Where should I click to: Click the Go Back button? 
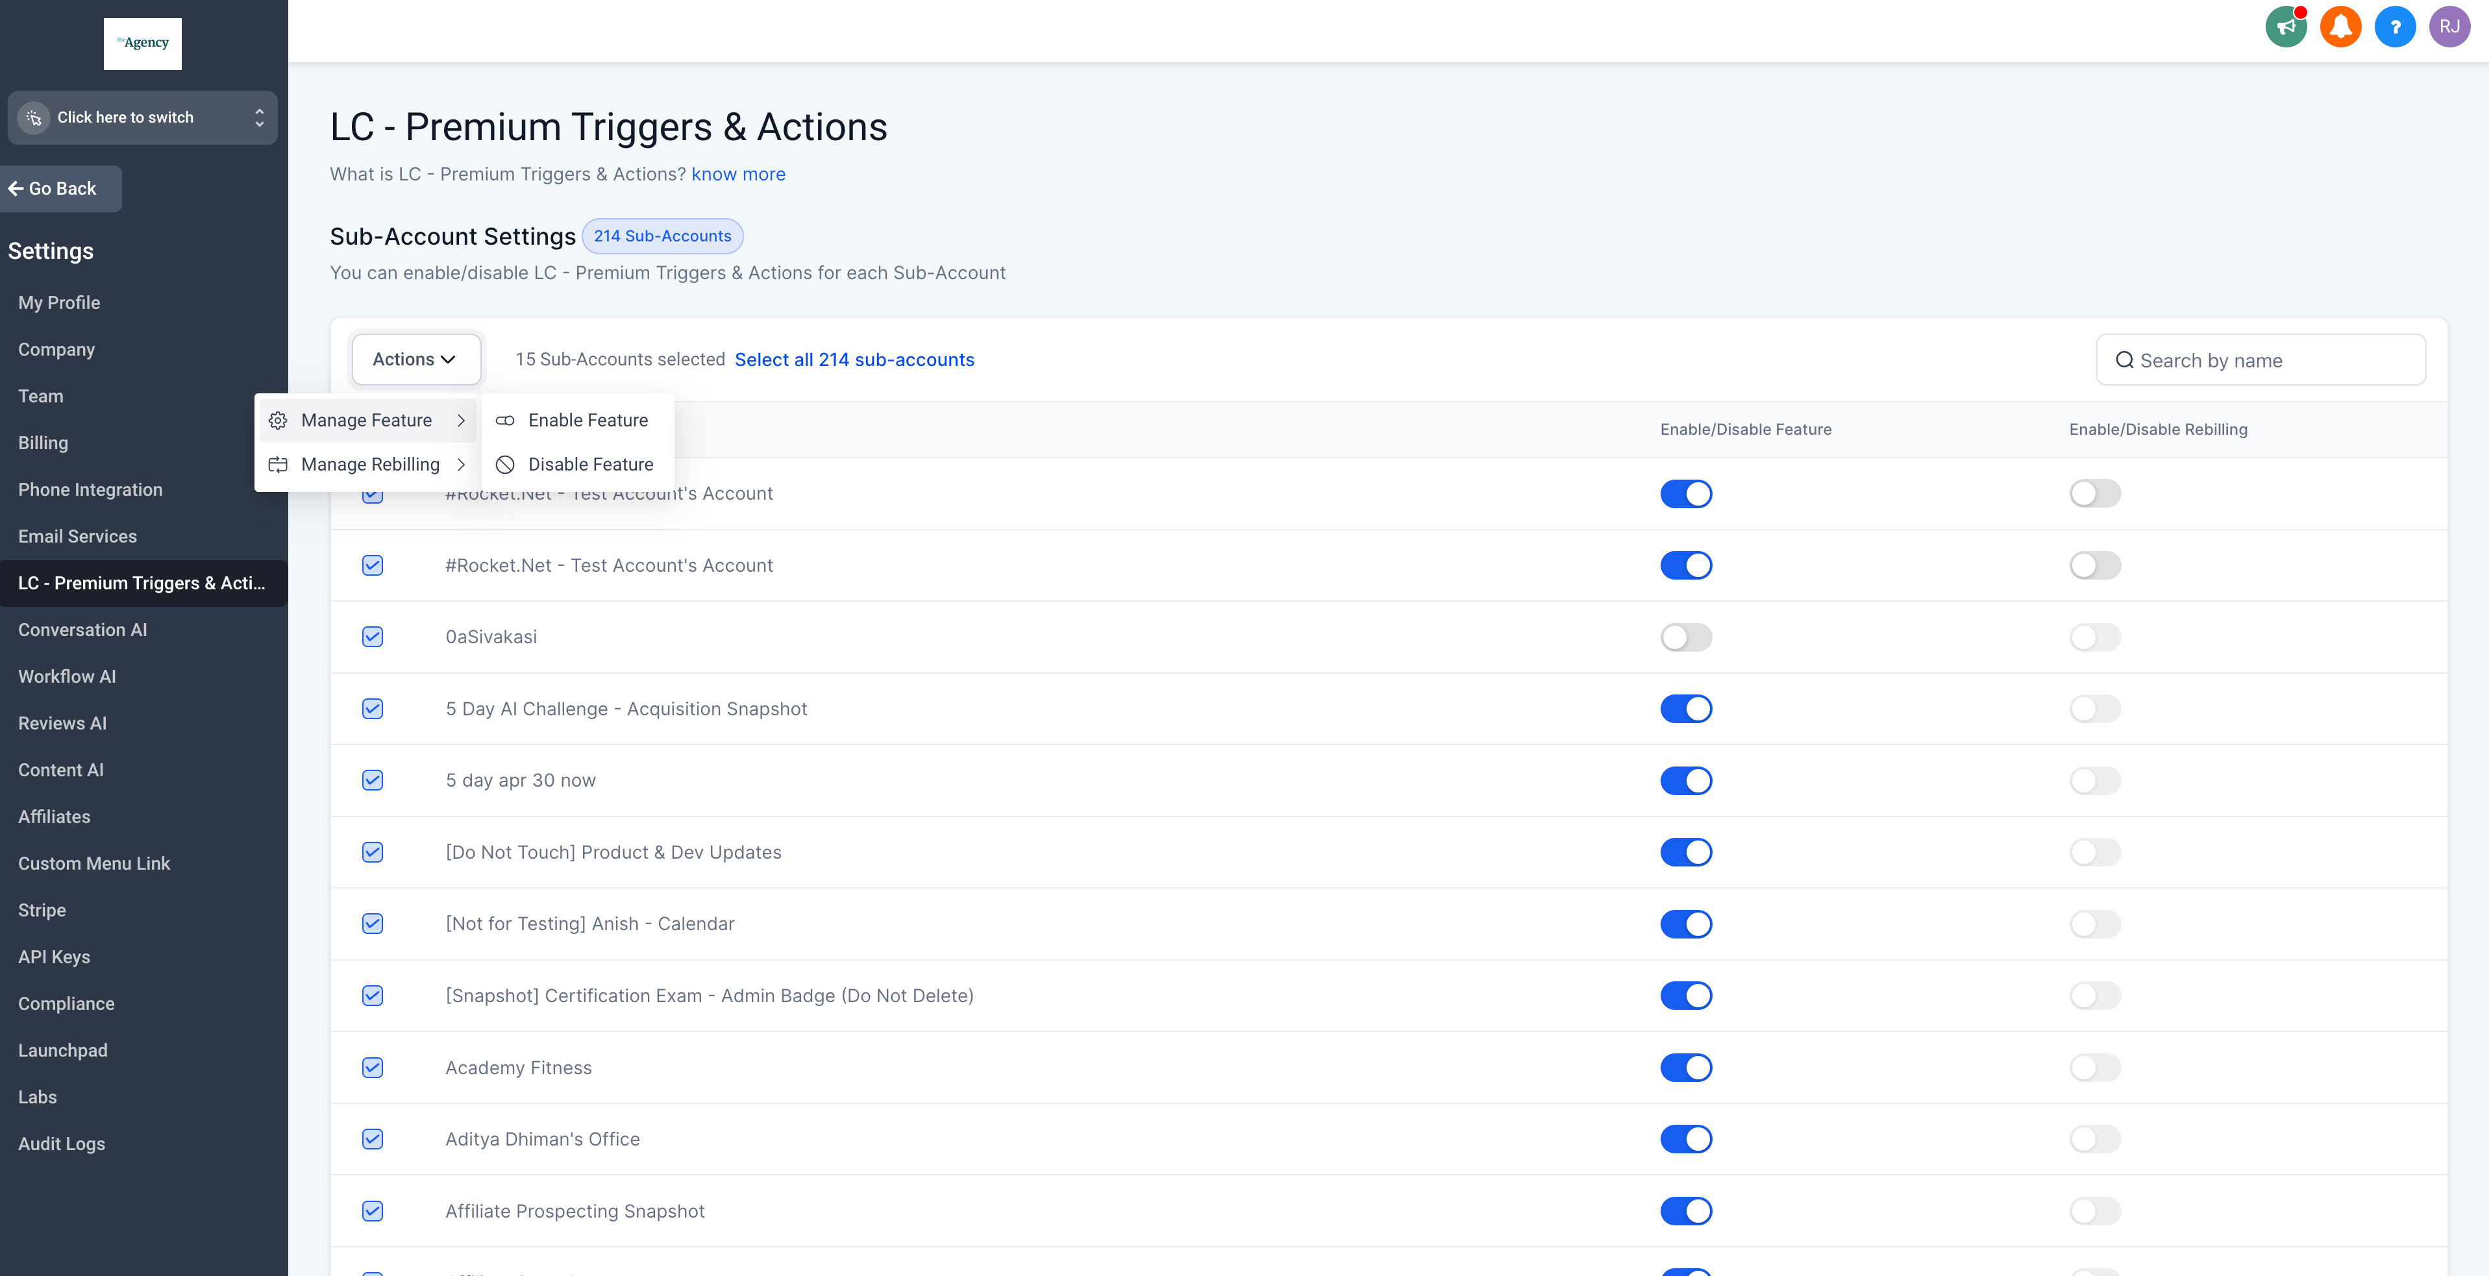[x=61, y=188]
